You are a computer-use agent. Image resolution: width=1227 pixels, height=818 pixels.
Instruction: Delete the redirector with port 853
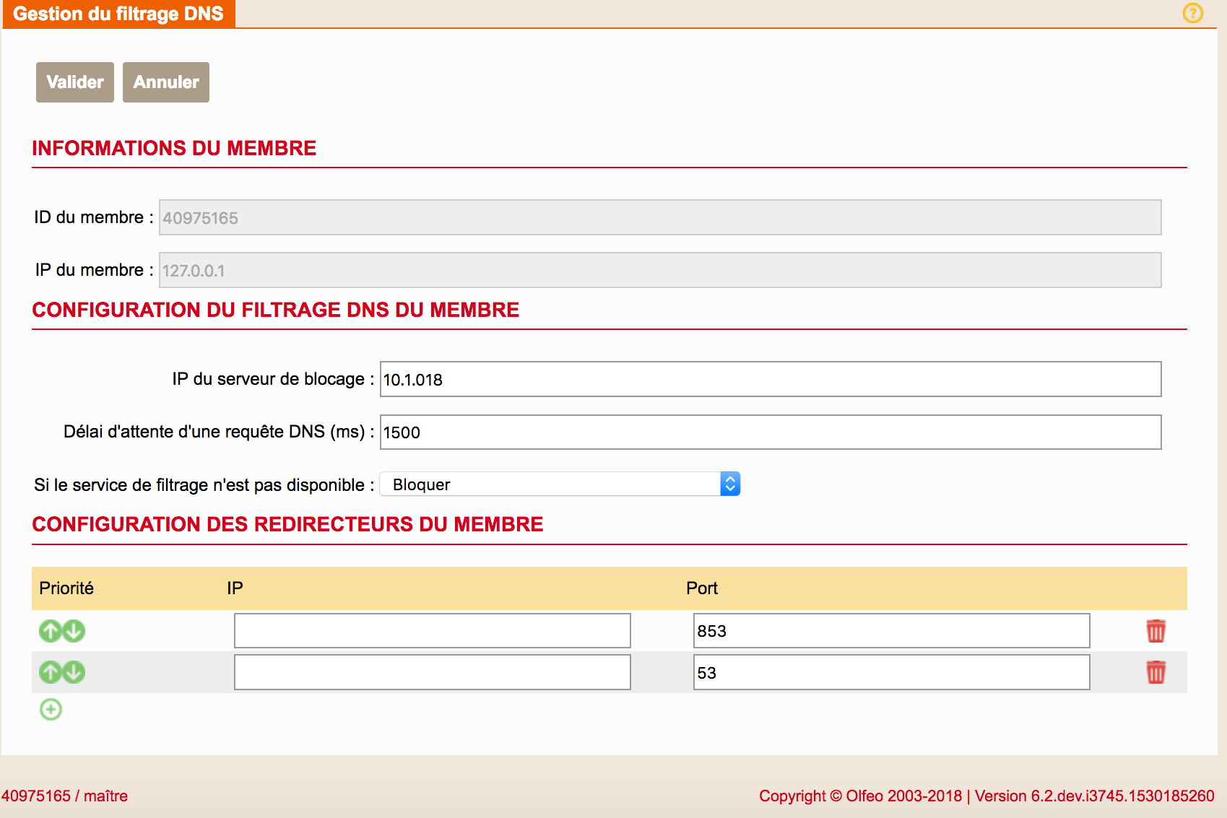point(1156,631)
